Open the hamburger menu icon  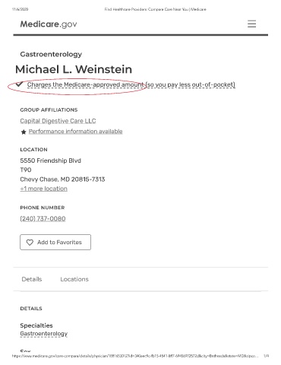(x=251, y=24)
